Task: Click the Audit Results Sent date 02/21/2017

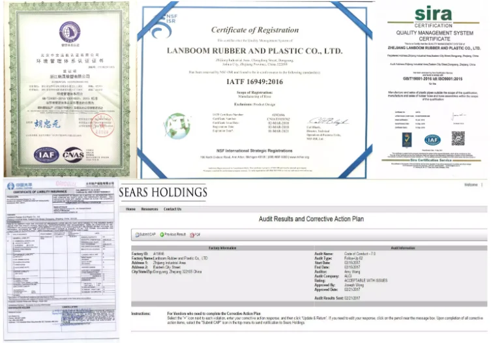Action: pyautogui.click(x=352, y=298)
